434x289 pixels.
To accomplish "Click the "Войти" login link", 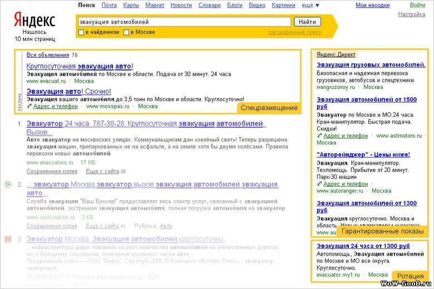I will pyautogui.click(x=417, y=6).
